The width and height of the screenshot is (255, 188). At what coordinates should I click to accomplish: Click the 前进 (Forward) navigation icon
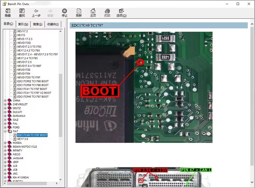point(50,12)
